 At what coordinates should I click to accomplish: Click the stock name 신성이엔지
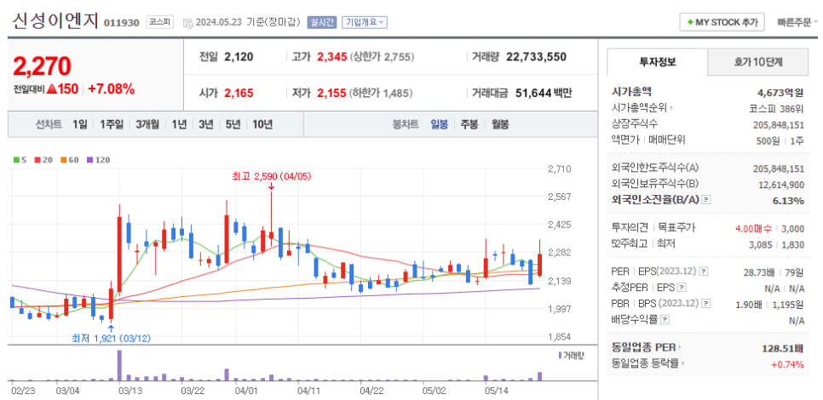[55, 21]
